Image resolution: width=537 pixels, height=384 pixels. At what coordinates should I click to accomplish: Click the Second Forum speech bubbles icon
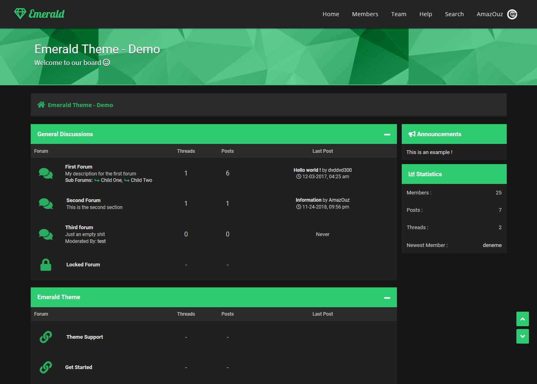click(x=46, y=203)
